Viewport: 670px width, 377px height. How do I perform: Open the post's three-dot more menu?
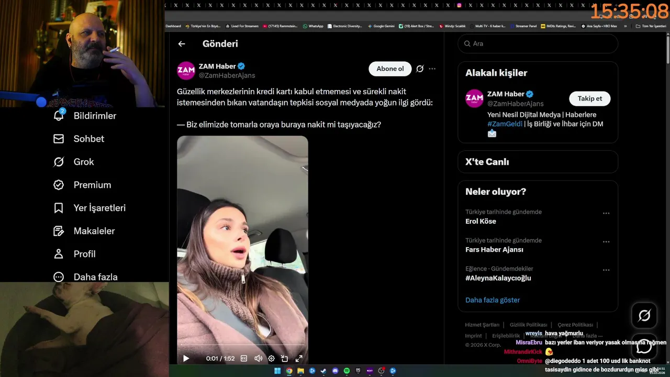click(x=432, y=69)
